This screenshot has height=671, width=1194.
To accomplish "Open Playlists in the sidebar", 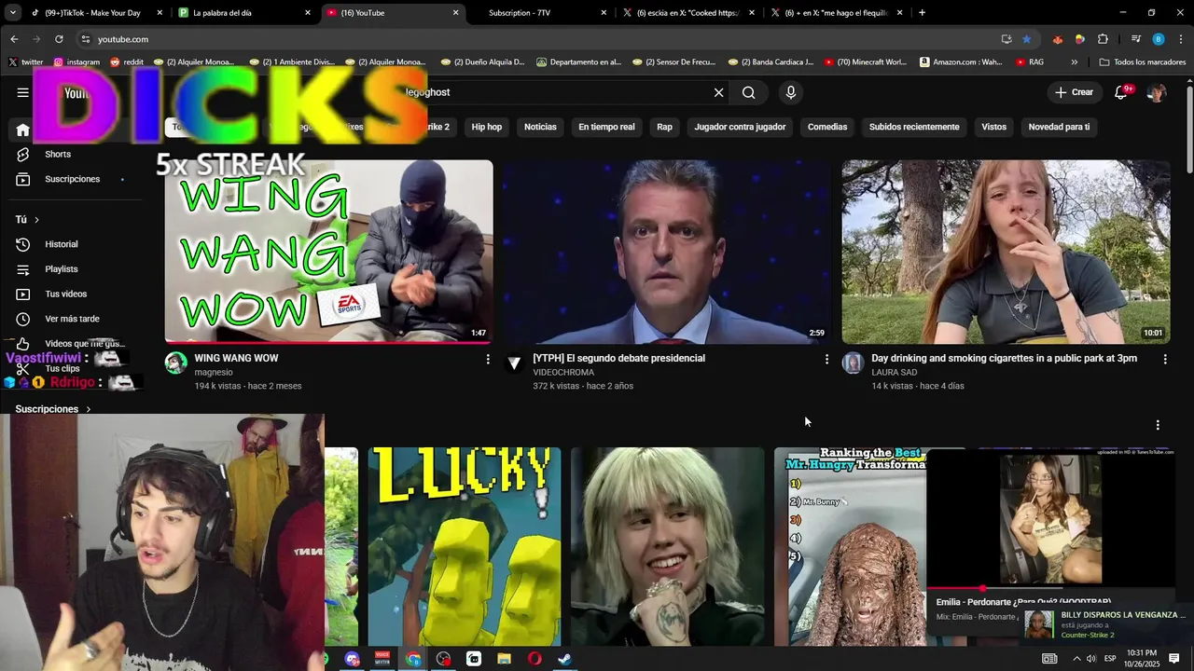I will [x=62, y=269].
